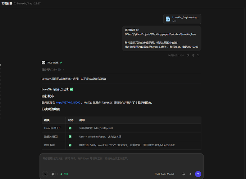Open the TRAE Auto Model dropdown
The height and width of the screenshot is (179, 246).
point(166,174)
